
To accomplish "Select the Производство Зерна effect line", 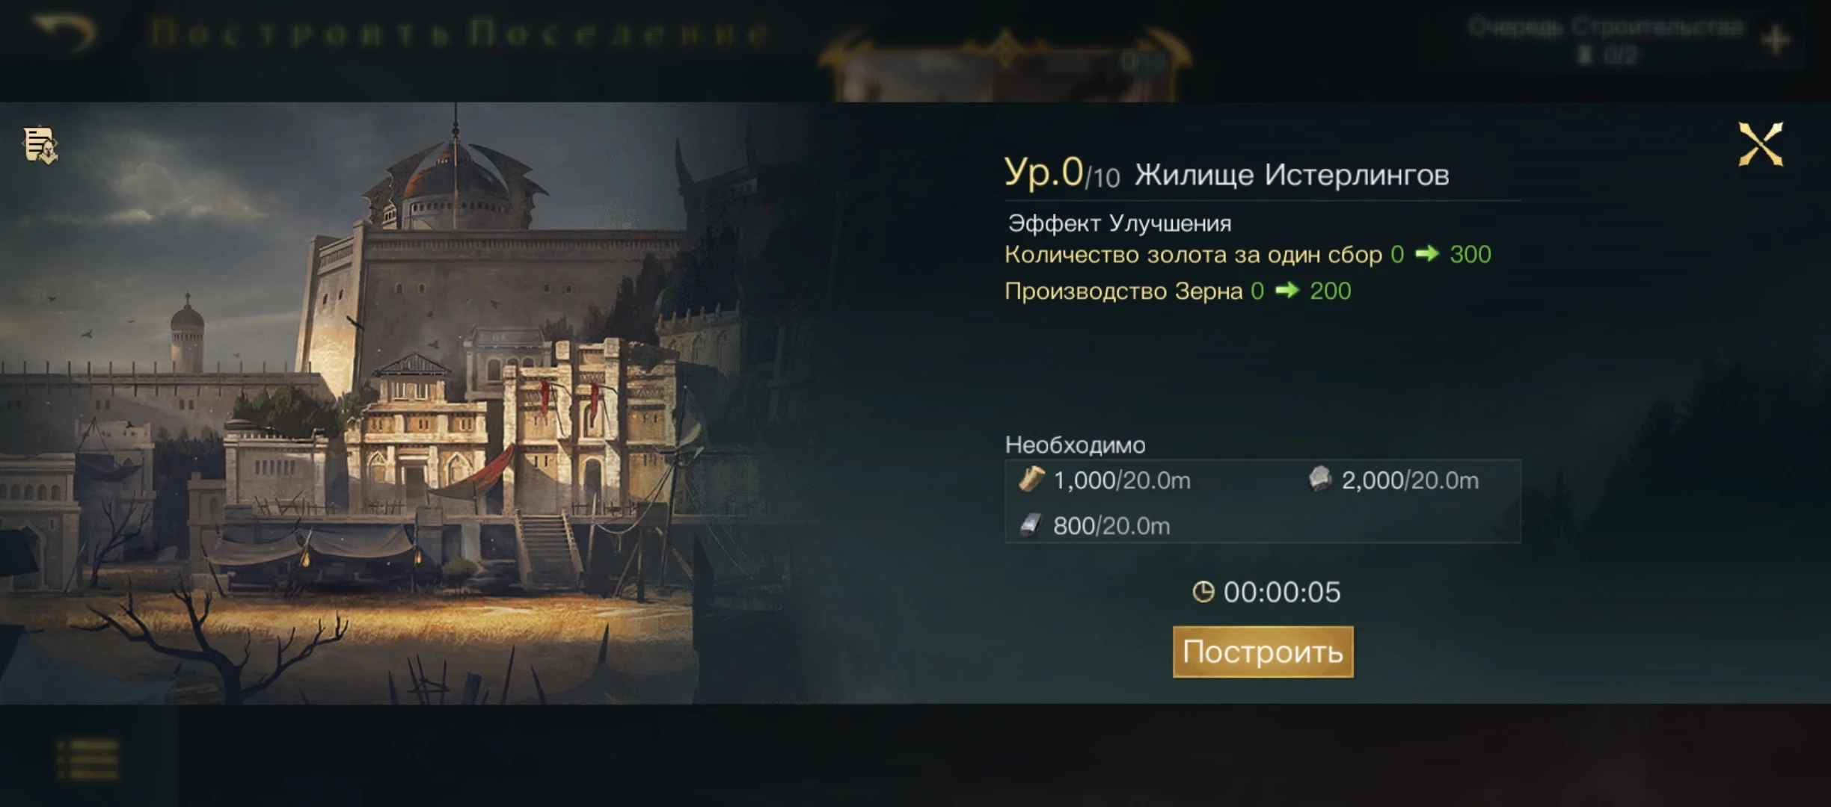I will click(x=1178, y=291).
